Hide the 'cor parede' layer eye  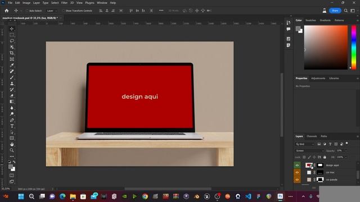297,180
